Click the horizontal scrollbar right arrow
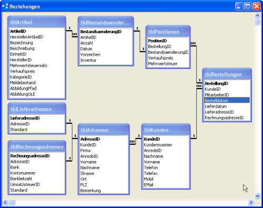Screen dimensions: 263x208 tap(251, 203)
